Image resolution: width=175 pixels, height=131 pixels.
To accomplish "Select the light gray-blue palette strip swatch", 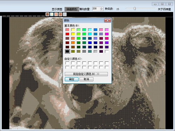I will [x=65, y=14].
